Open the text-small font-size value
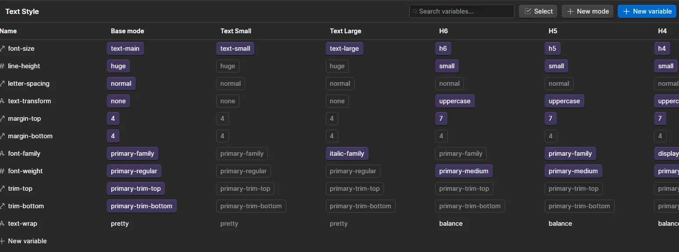 (x=235, y=49)
